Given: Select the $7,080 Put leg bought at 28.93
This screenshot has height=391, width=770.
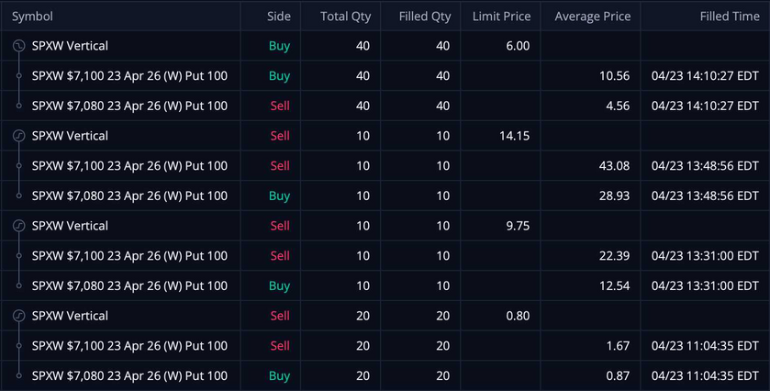Looking at the screenshot, I should coord(129,196).
